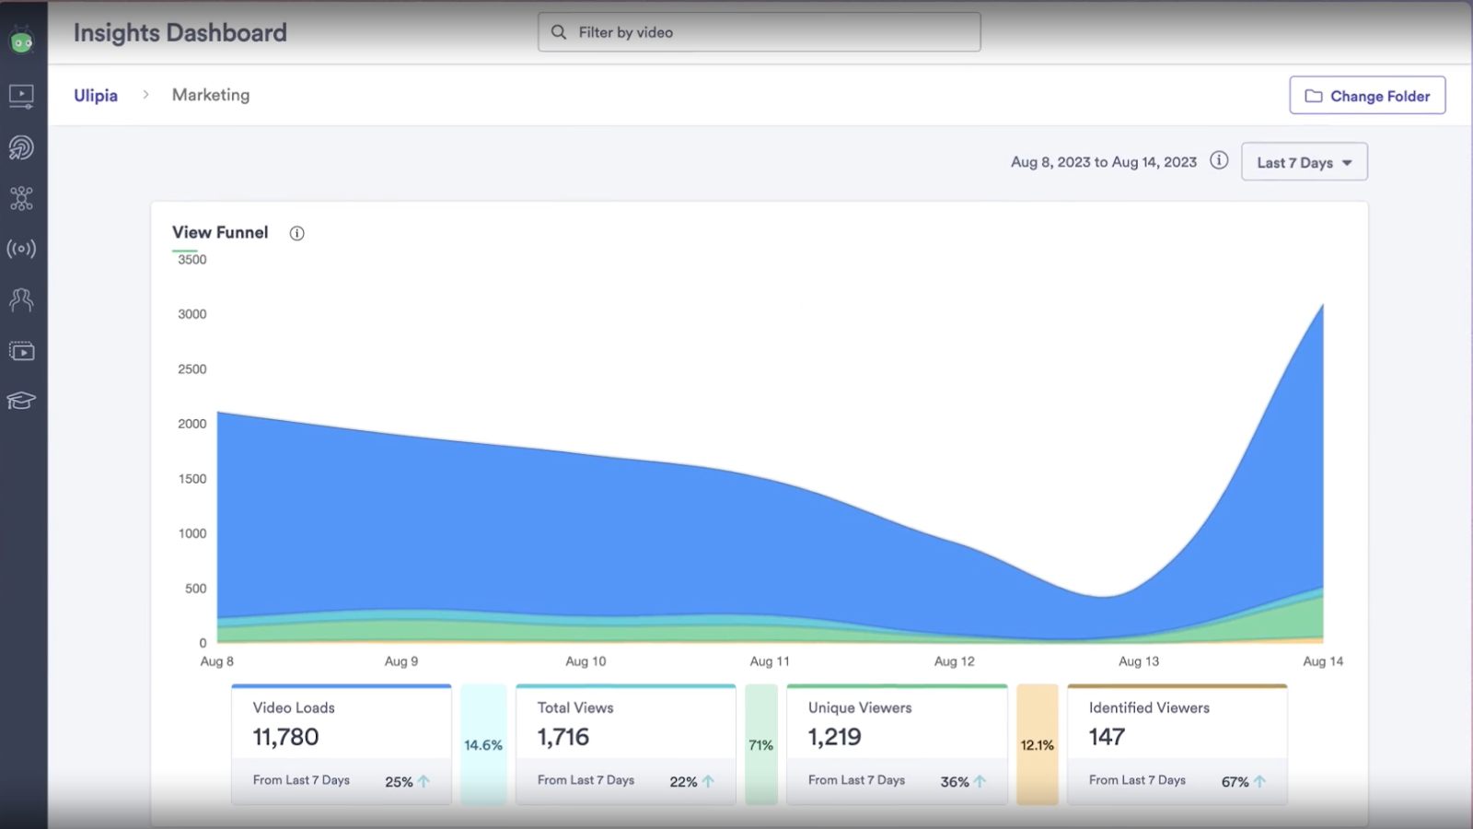Image resolution: width=1473 pixels, height=829 pixels.
Task: Click the Total Views up-arrow icon
Action: [708, 781]
